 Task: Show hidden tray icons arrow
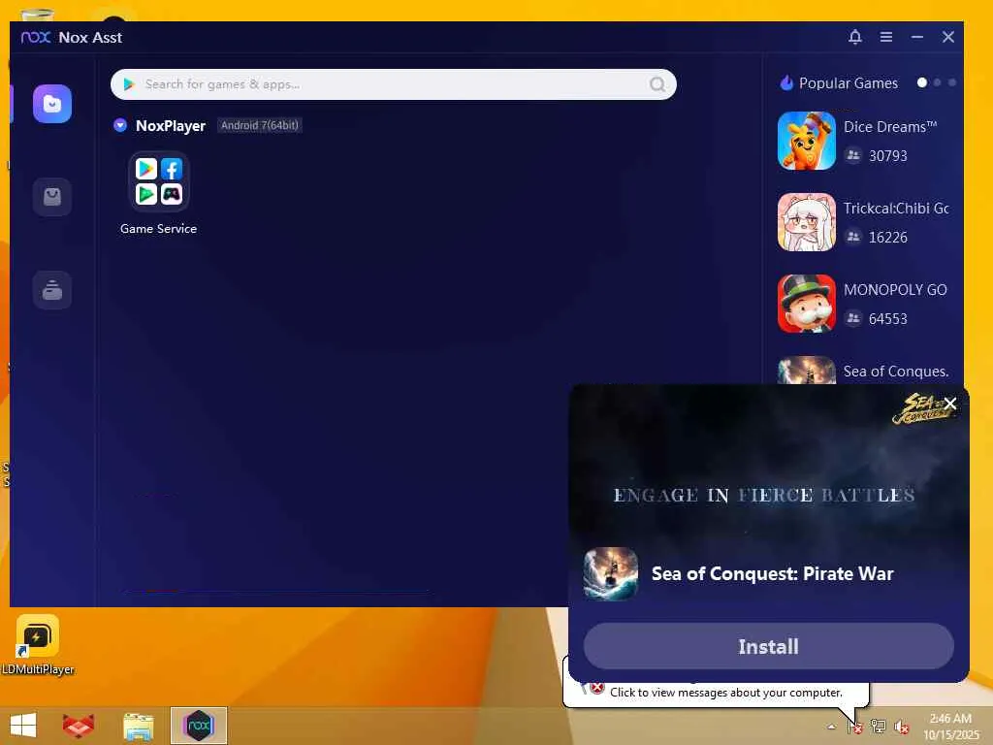831,727
